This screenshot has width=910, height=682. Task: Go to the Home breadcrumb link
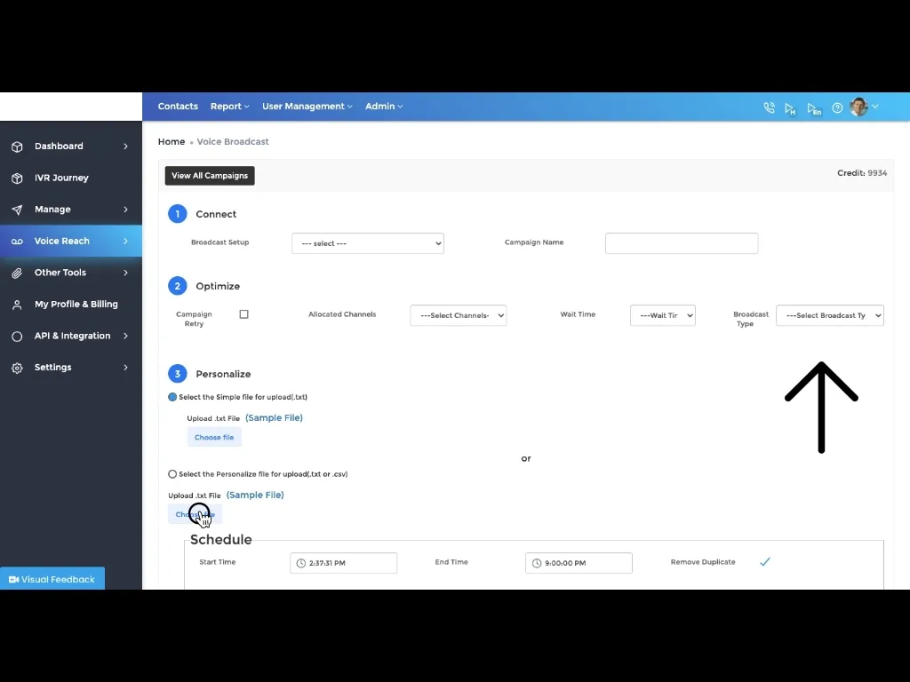(172, 141)
